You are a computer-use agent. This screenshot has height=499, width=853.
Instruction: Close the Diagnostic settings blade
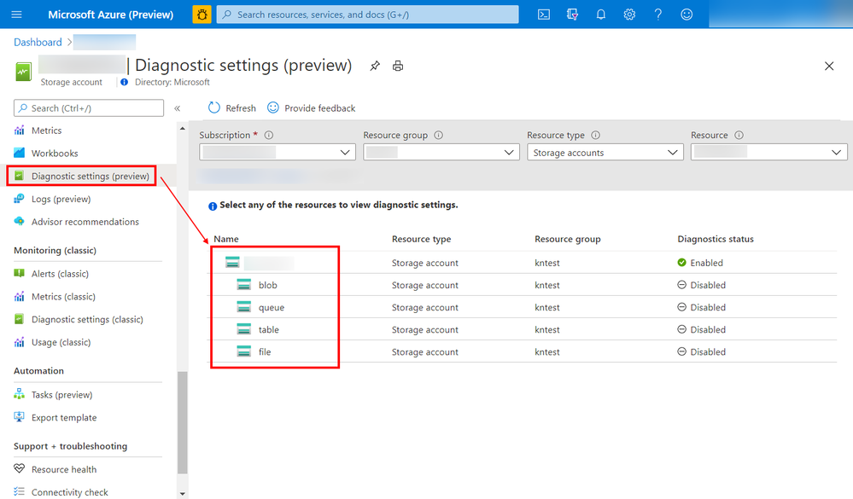[829, 66]
